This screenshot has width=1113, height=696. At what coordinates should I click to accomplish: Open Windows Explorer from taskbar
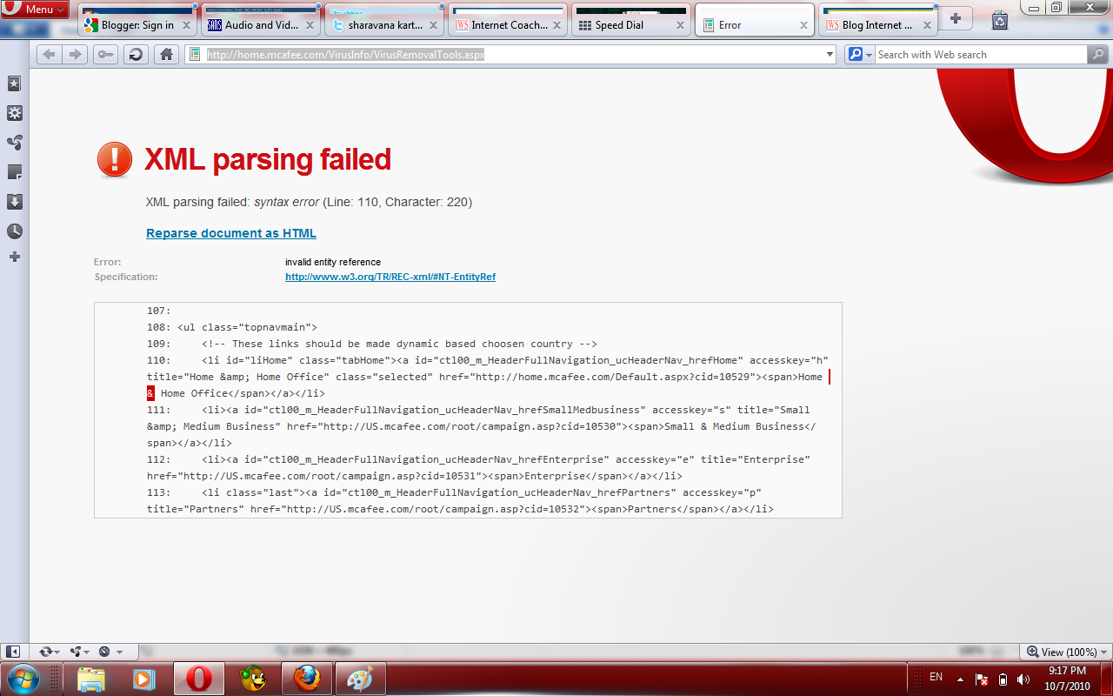pyautogui.click(x=90, y=679)
